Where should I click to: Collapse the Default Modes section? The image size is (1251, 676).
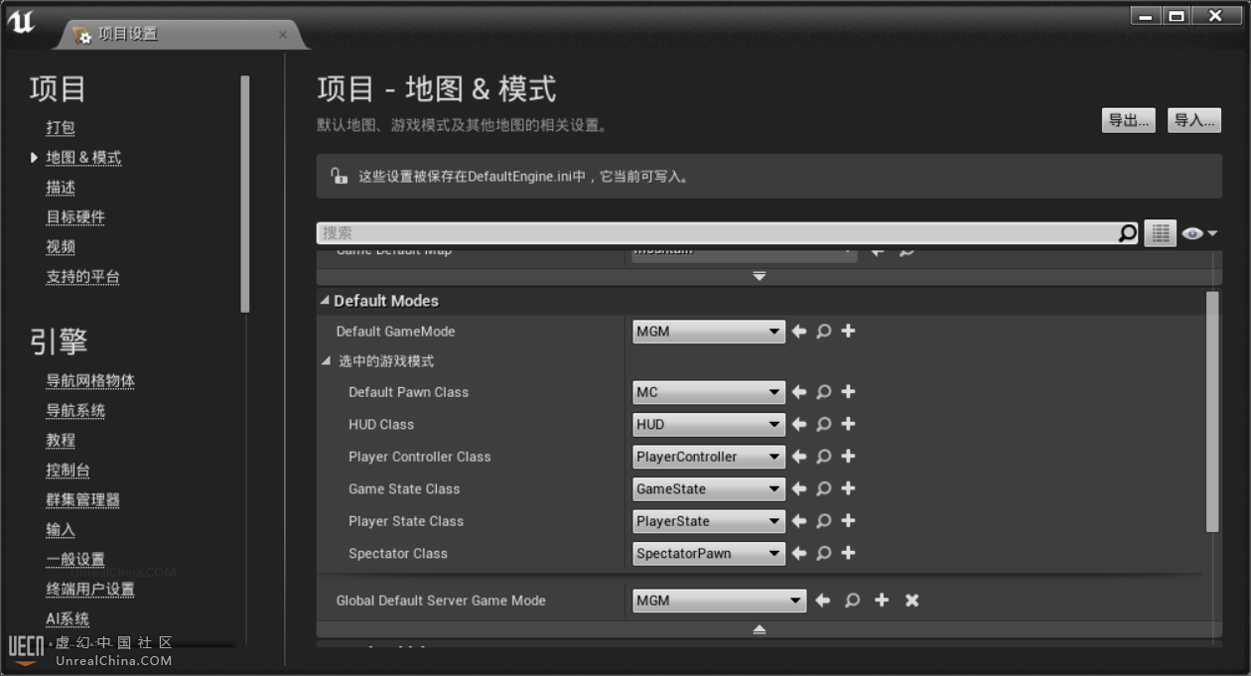[x=325, y=301]
